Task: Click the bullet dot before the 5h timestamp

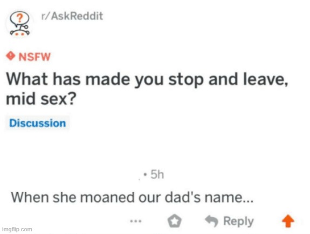Action: (146, 175)
